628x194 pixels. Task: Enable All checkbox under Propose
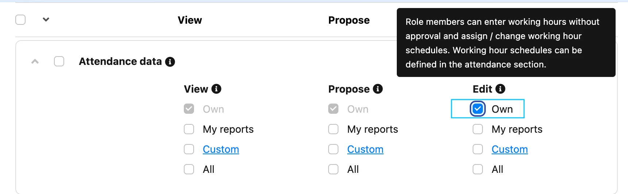click(333, 169)
